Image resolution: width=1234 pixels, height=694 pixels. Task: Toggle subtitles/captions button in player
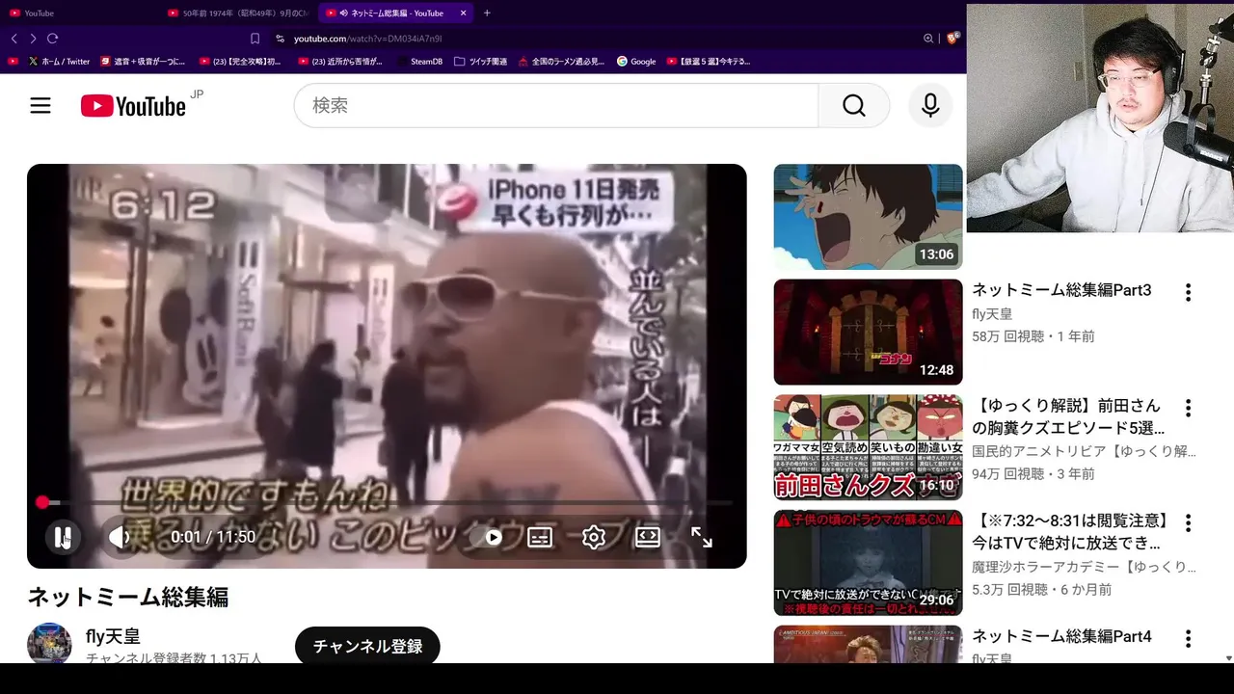click(540, 537)
